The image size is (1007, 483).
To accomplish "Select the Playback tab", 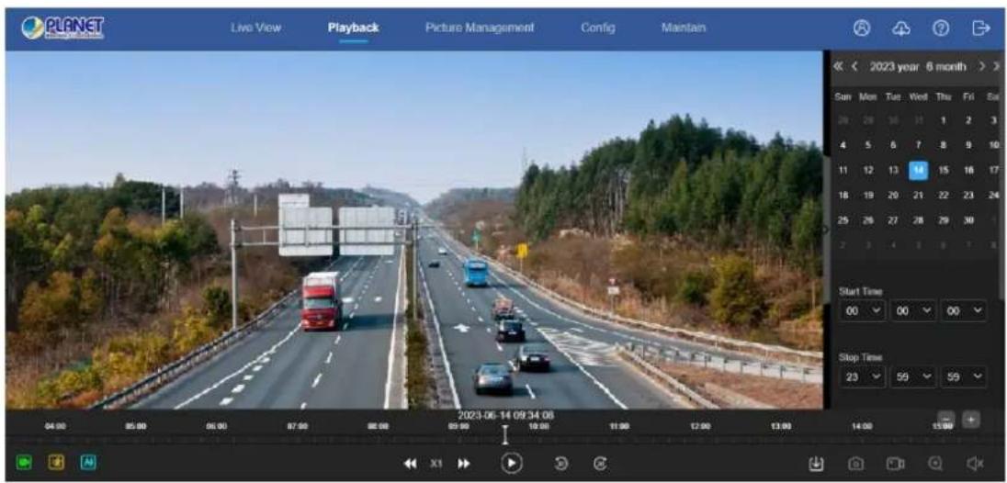I will pos(353,28).
